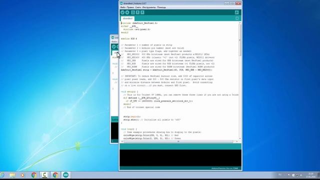Click the Arduino icon in front window title bar

[121, 3]
